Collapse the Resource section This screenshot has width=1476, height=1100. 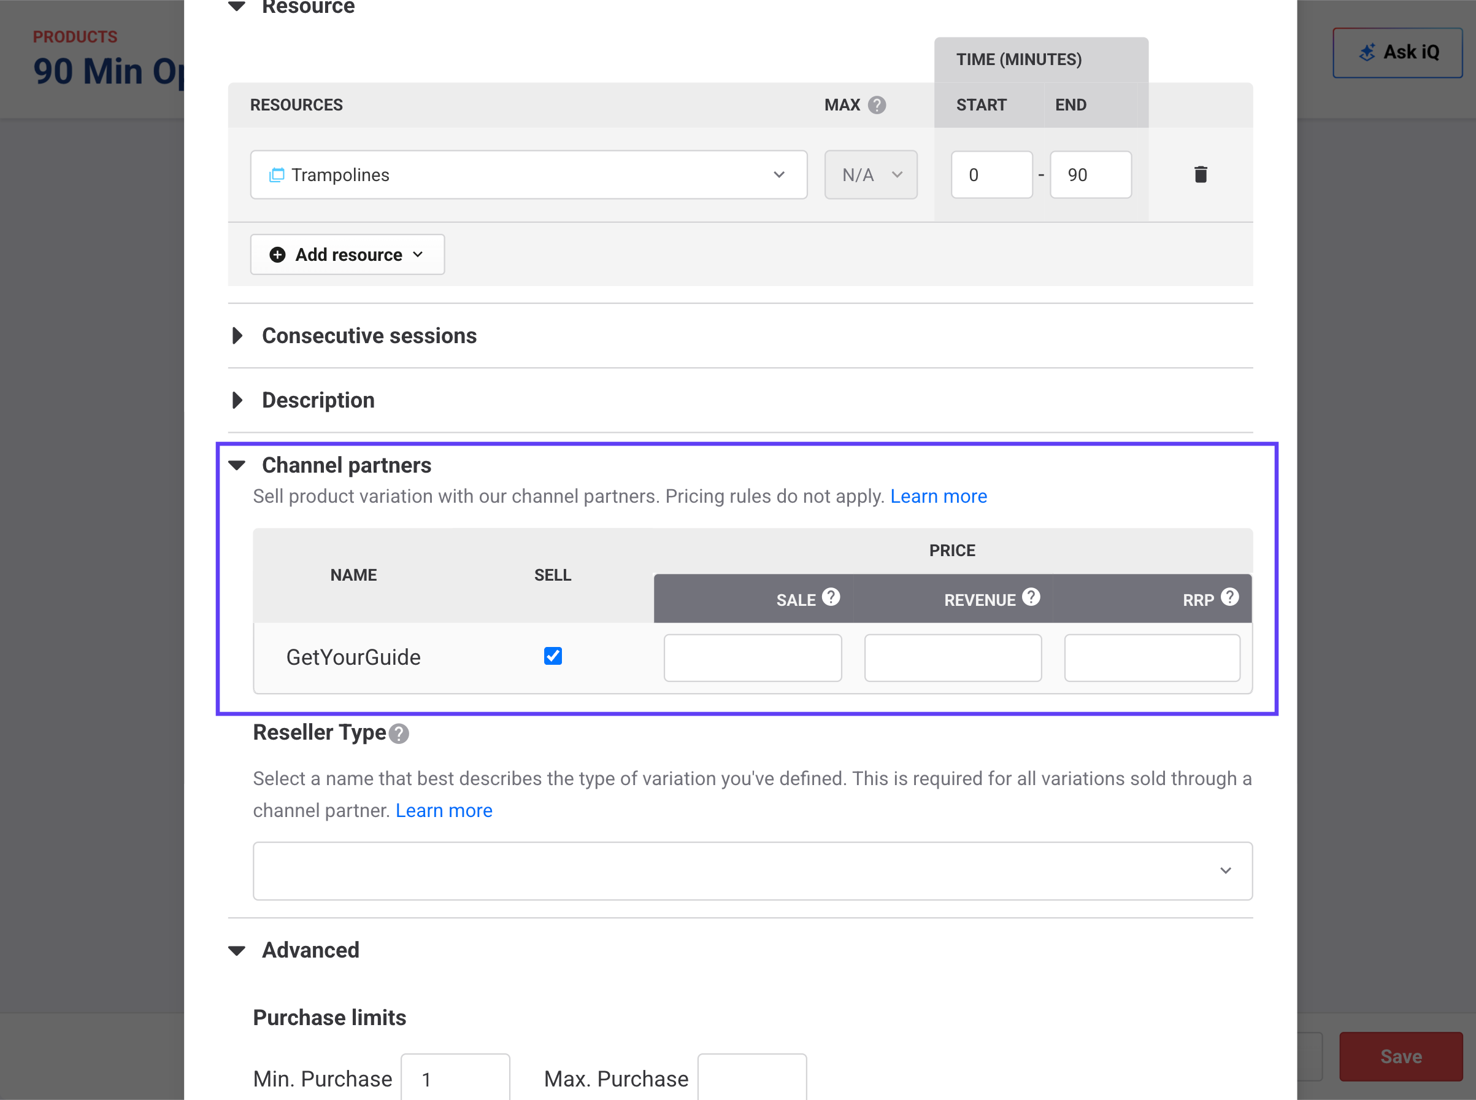point(237,7)
